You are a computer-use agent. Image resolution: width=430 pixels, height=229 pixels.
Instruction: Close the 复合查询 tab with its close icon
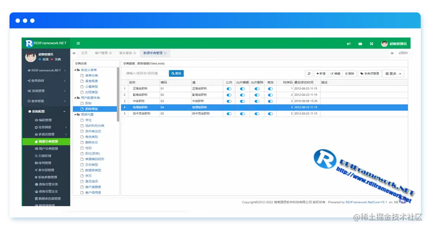coord(135,53)
